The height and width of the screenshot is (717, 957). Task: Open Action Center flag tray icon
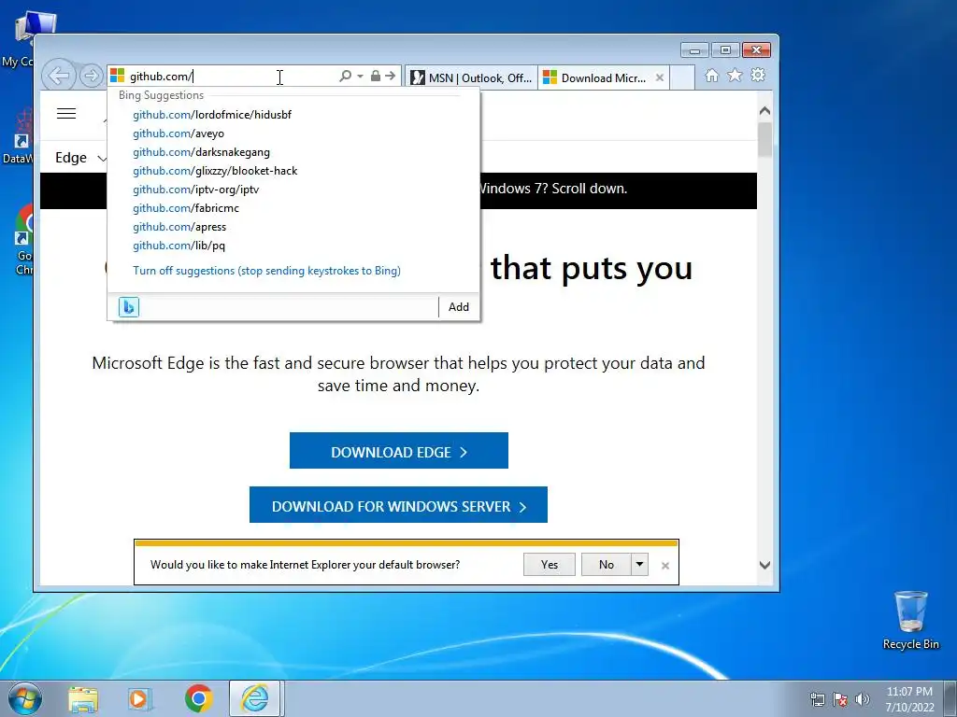[x=840, y=699]
